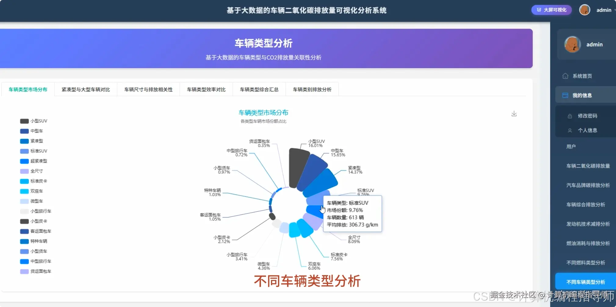Image resolution: width=616 pixels, height=307 pixels.
Task: Click the person icon beside 个人信息
Action: [570, 130]
